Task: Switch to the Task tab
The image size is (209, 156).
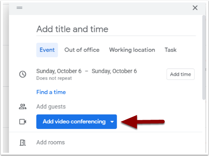Action: tap(170, 50)
